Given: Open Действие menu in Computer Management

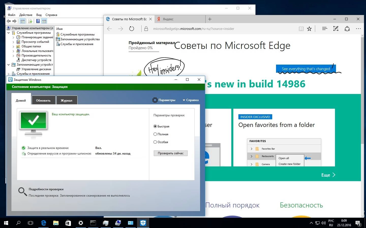Looking at the screenshot, I should 26,15.
